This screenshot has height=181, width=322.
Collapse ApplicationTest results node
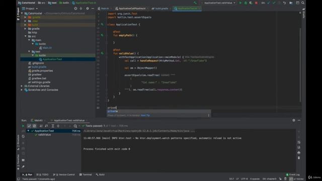coord(28,131)
